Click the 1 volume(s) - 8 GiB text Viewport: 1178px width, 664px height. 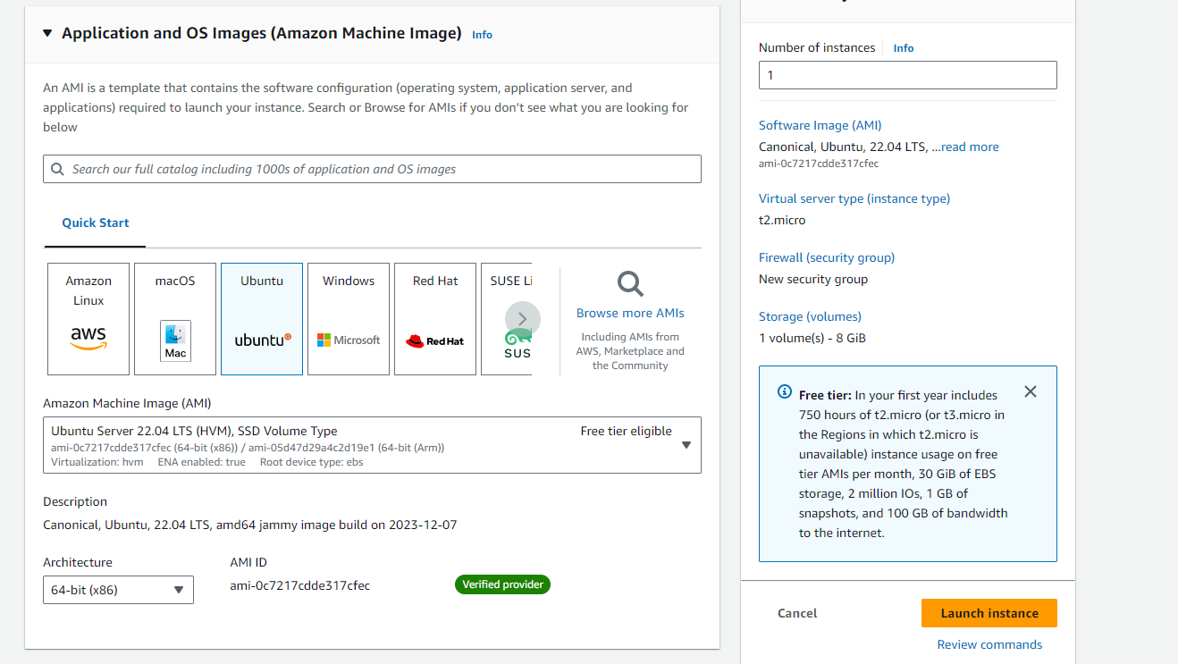pyautogui.click(x=812, y=338)
